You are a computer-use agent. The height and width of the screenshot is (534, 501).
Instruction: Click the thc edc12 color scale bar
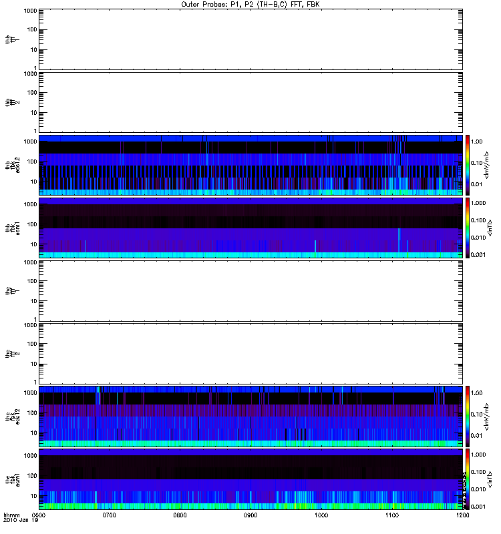click(468, 416)
